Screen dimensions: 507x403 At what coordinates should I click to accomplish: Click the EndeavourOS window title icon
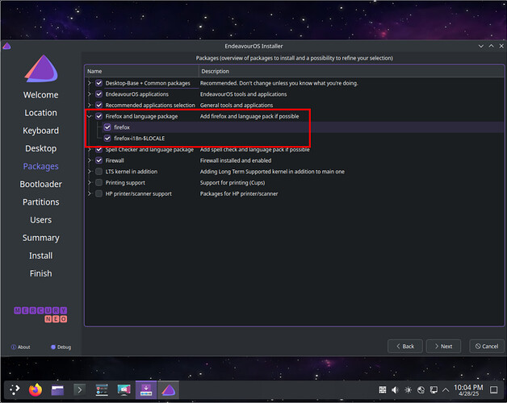(x=6, y=46)
